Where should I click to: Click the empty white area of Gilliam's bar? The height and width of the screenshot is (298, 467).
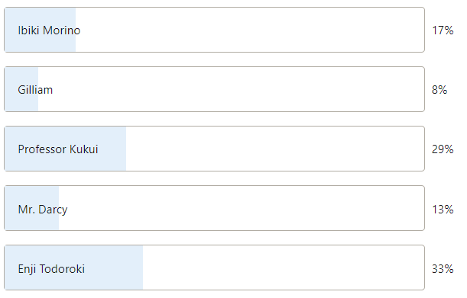(x=231, y=89)
